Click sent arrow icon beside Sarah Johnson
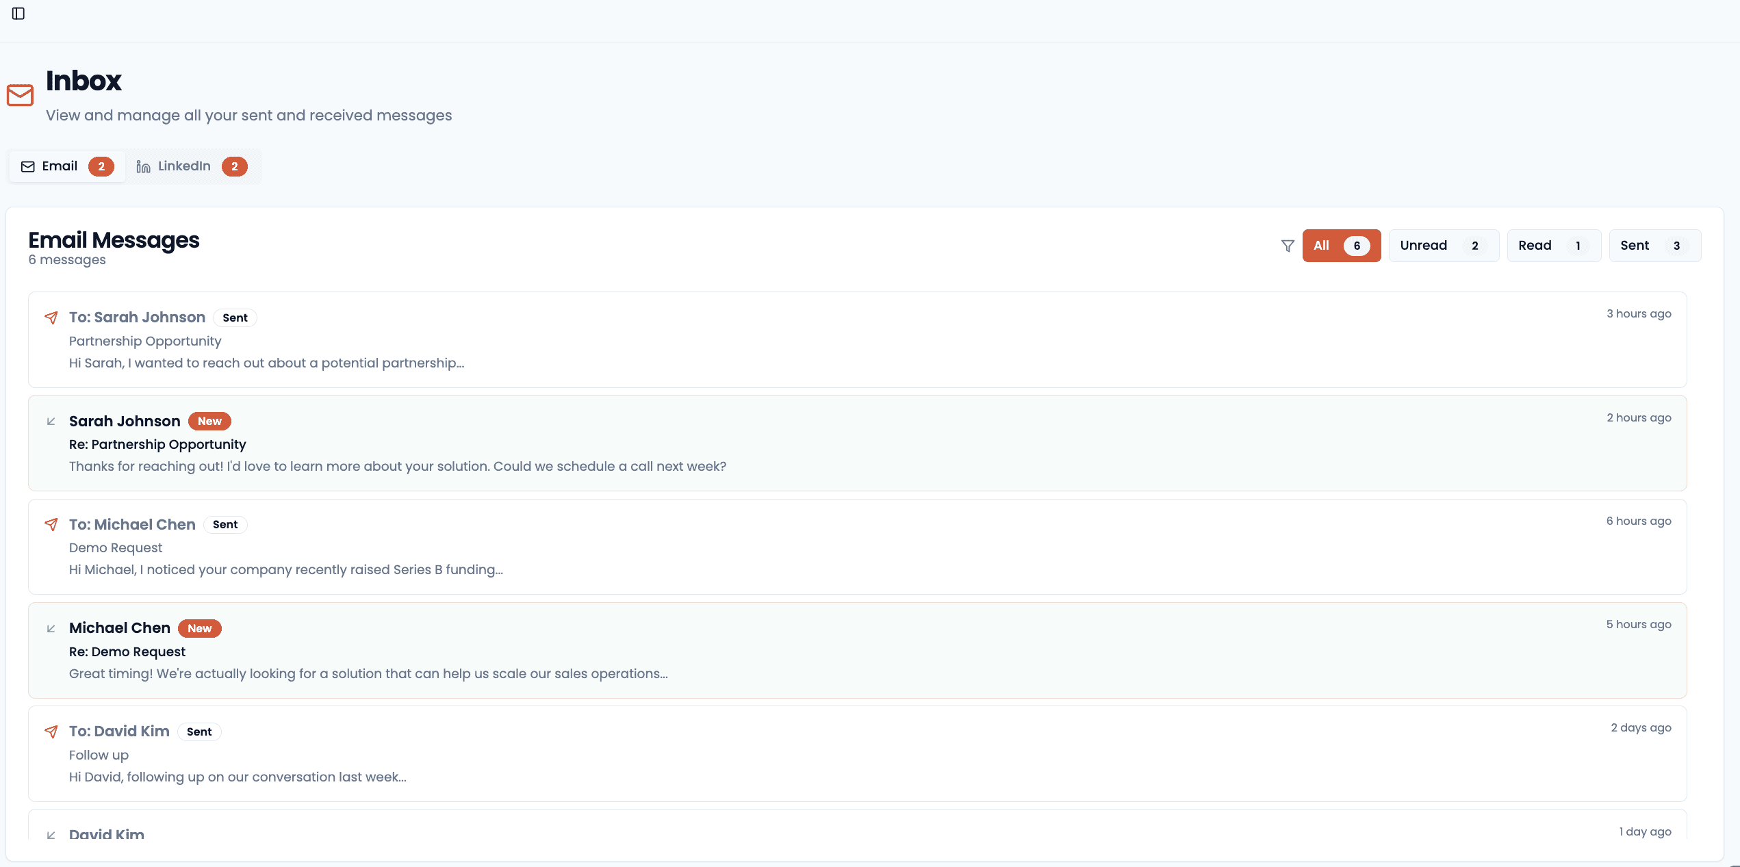1740x867 pixels. click(x=51, y=318)
